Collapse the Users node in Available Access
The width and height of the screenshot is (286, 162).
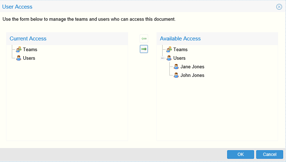163,58
